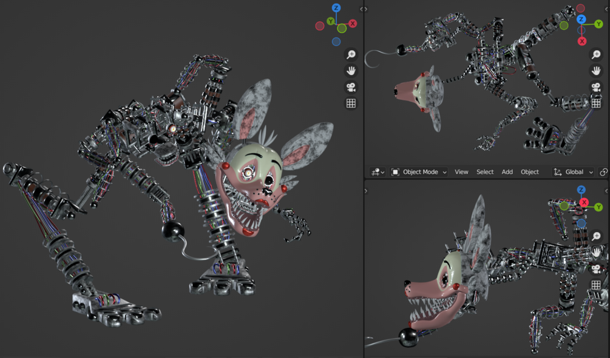Click the green Y axis handle in the bottom-right viewport gizmo
610x358 pixels.
click(x=598, y=207)
